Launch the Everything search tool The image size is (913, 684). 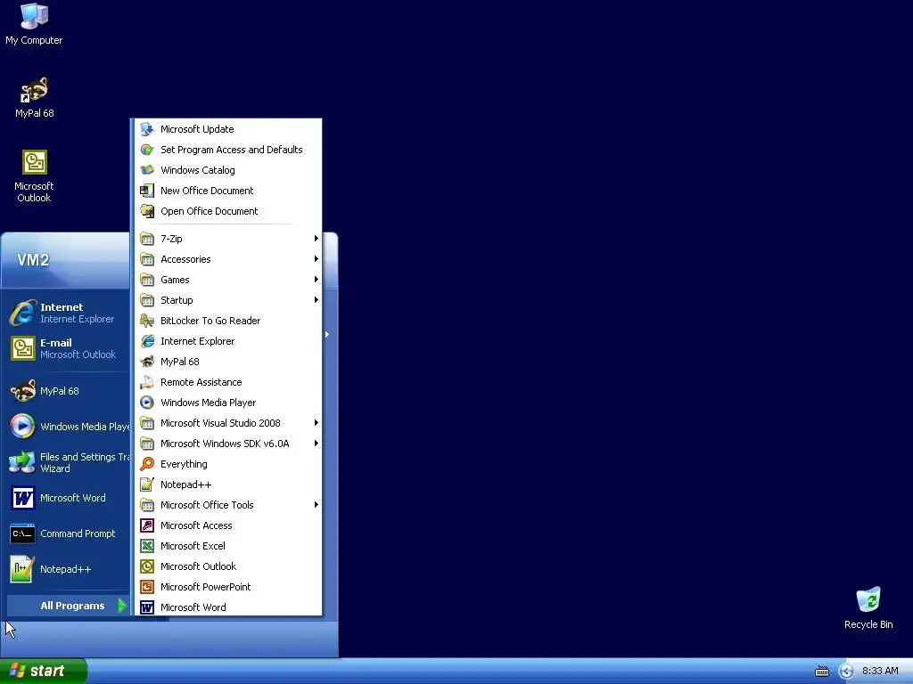coord(228,464)
